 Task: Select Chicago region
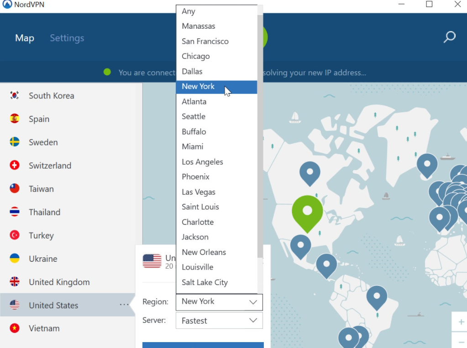click(x=216, y=56)
